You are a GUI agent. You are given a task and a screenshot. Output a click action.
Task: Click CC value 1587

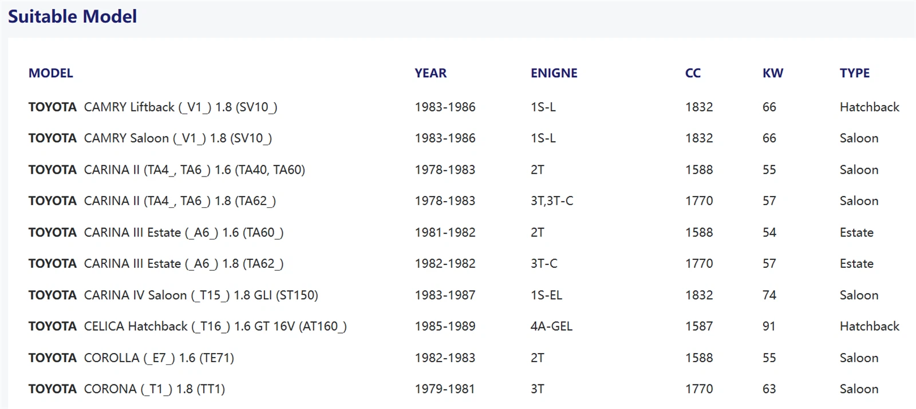pos(699,326)
